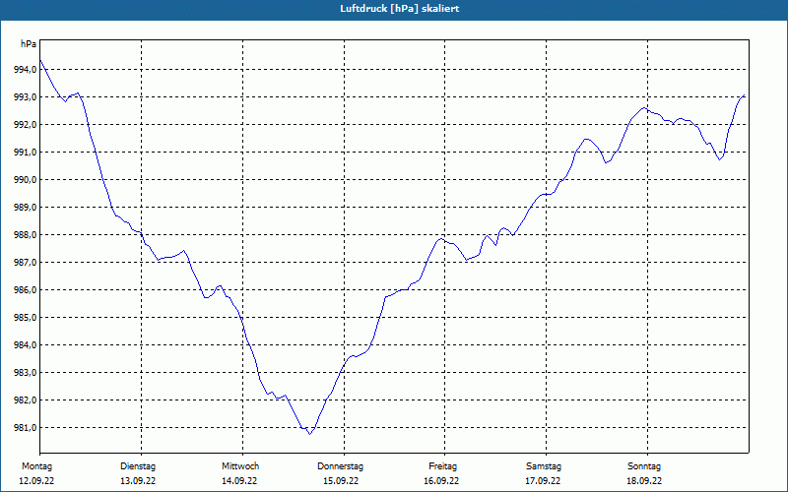This screenshot has width=788, height=492.
Task: Click the date 17.09.22
Action: (543, 481)
